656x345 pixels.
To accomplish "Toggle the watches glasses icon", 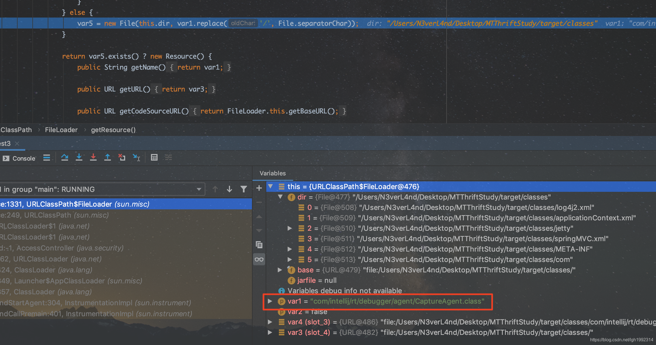I will (x=259, y=260).
